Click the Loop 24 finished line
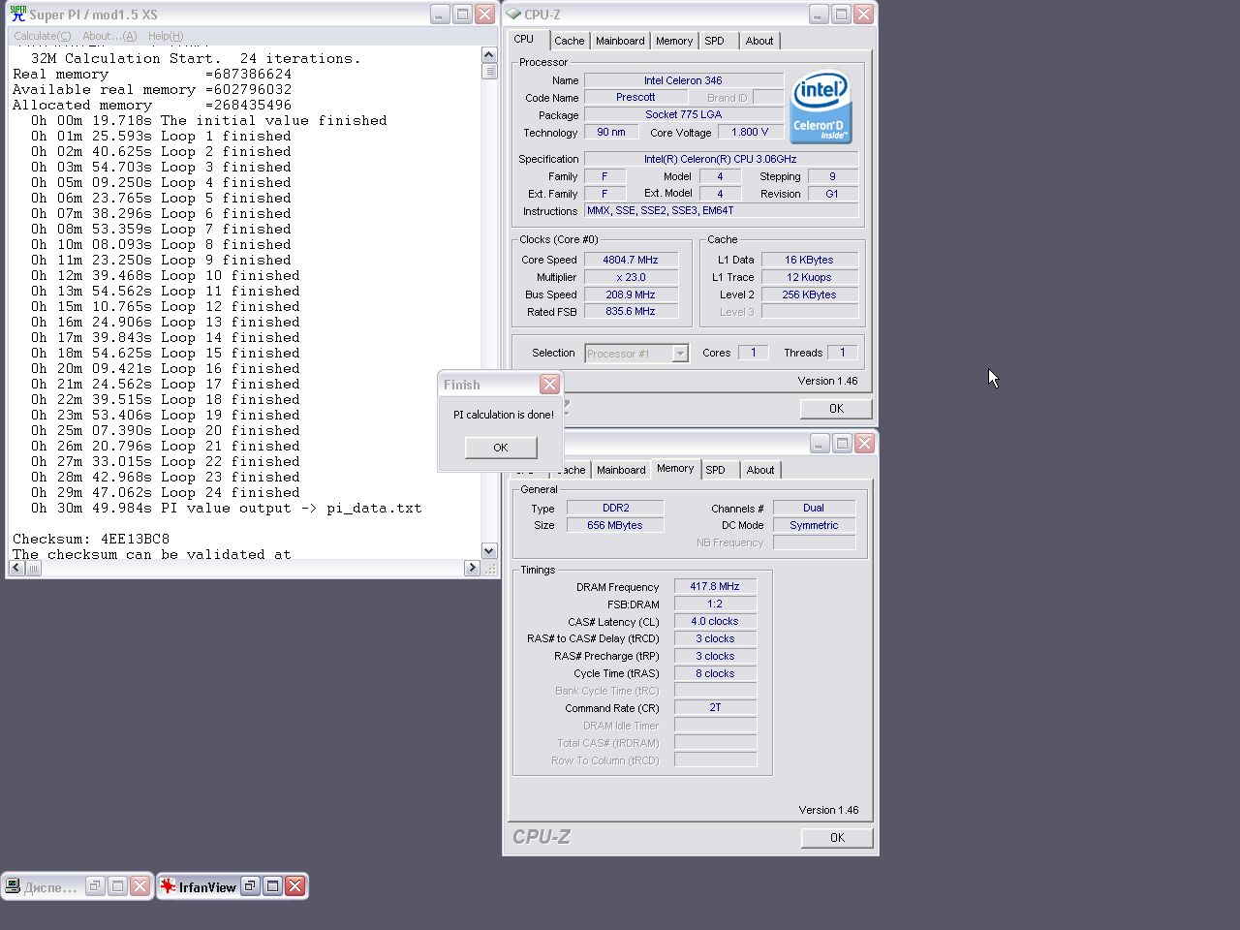The width and height of the screenshot is (1240, 930). click(x=165, y=492)
